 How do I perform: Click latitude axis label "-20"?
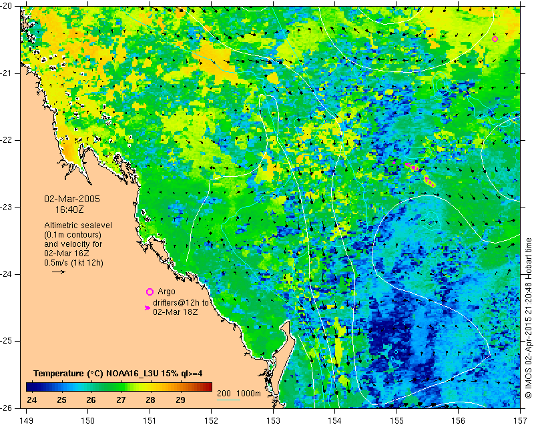tap(7, 7)
